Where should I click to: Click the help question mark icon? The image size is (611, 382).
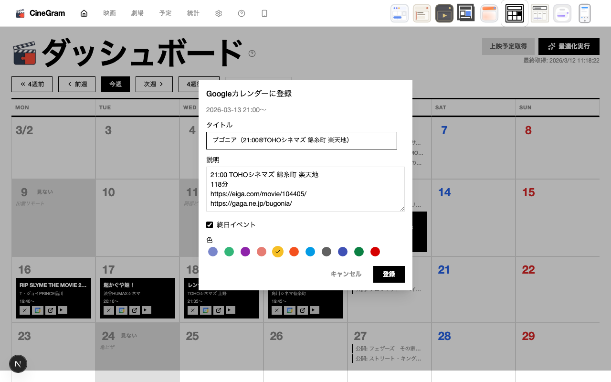[242, 13]
